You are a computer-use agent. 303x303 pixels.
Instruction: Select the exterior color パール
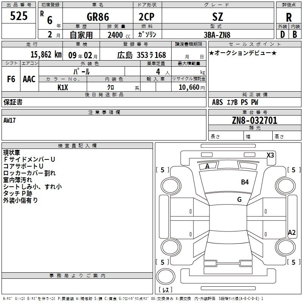point(81,72)
